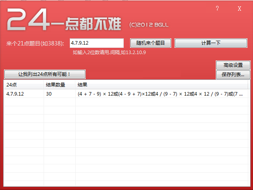This screenshot has width=253, height=190.
Task: Click 保存列表... to save the list
Action: click(x=233, y=75)
